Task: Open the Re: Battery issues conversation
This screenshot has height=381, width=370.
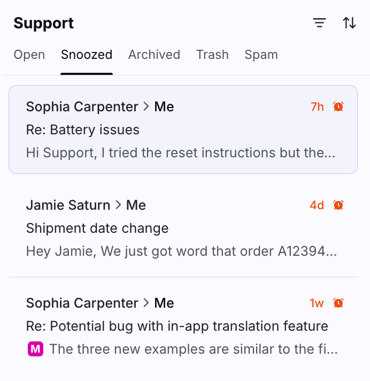Action: tap(83, 129)
